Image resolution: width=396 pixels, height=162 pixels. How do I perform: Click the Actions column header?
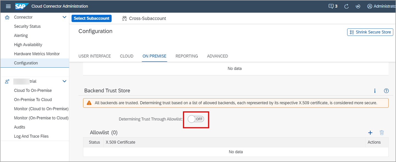pyautogui.click(x=374, y=142)
